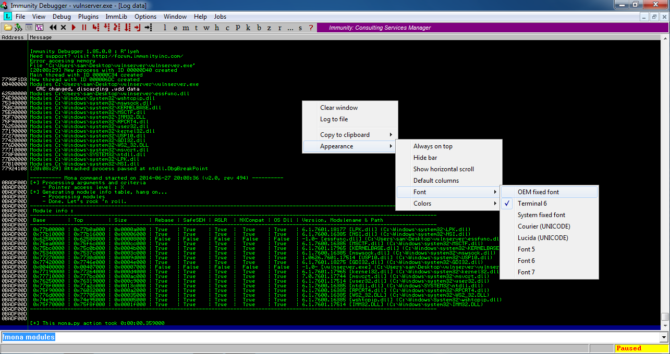Open the command bar history dropdown arrow

[x=663, y=337]
